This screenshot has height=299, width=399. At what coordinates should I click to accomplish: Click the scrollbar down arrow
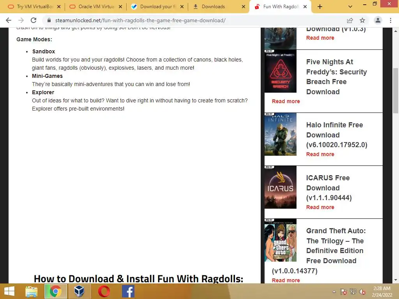click(x=395, y=280)
